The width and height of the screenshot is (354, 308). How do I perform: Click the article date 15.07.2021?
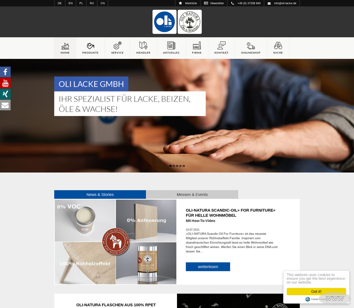click(192, 230)
